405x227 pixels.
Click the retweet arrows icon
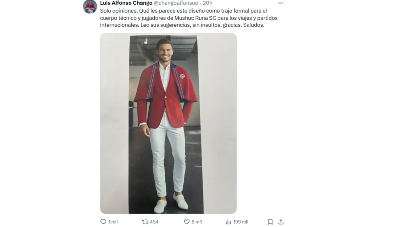[x=145, y=222]
